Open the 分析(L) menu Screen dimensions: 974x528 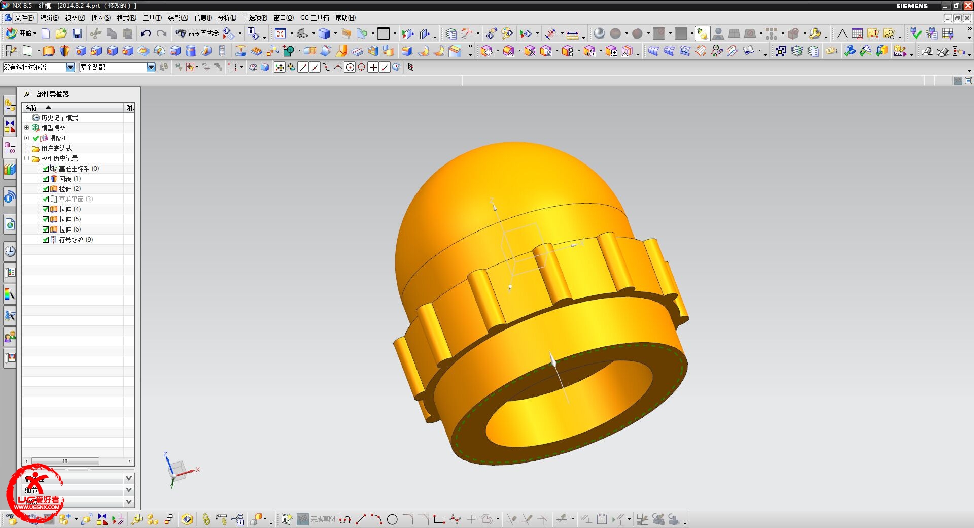(x=227, y=18)
